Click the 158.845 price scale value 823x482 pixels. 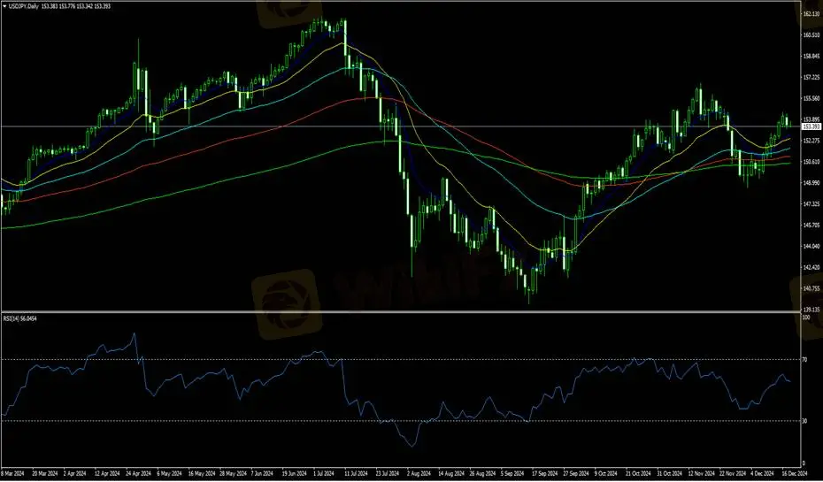pos(811,56)
